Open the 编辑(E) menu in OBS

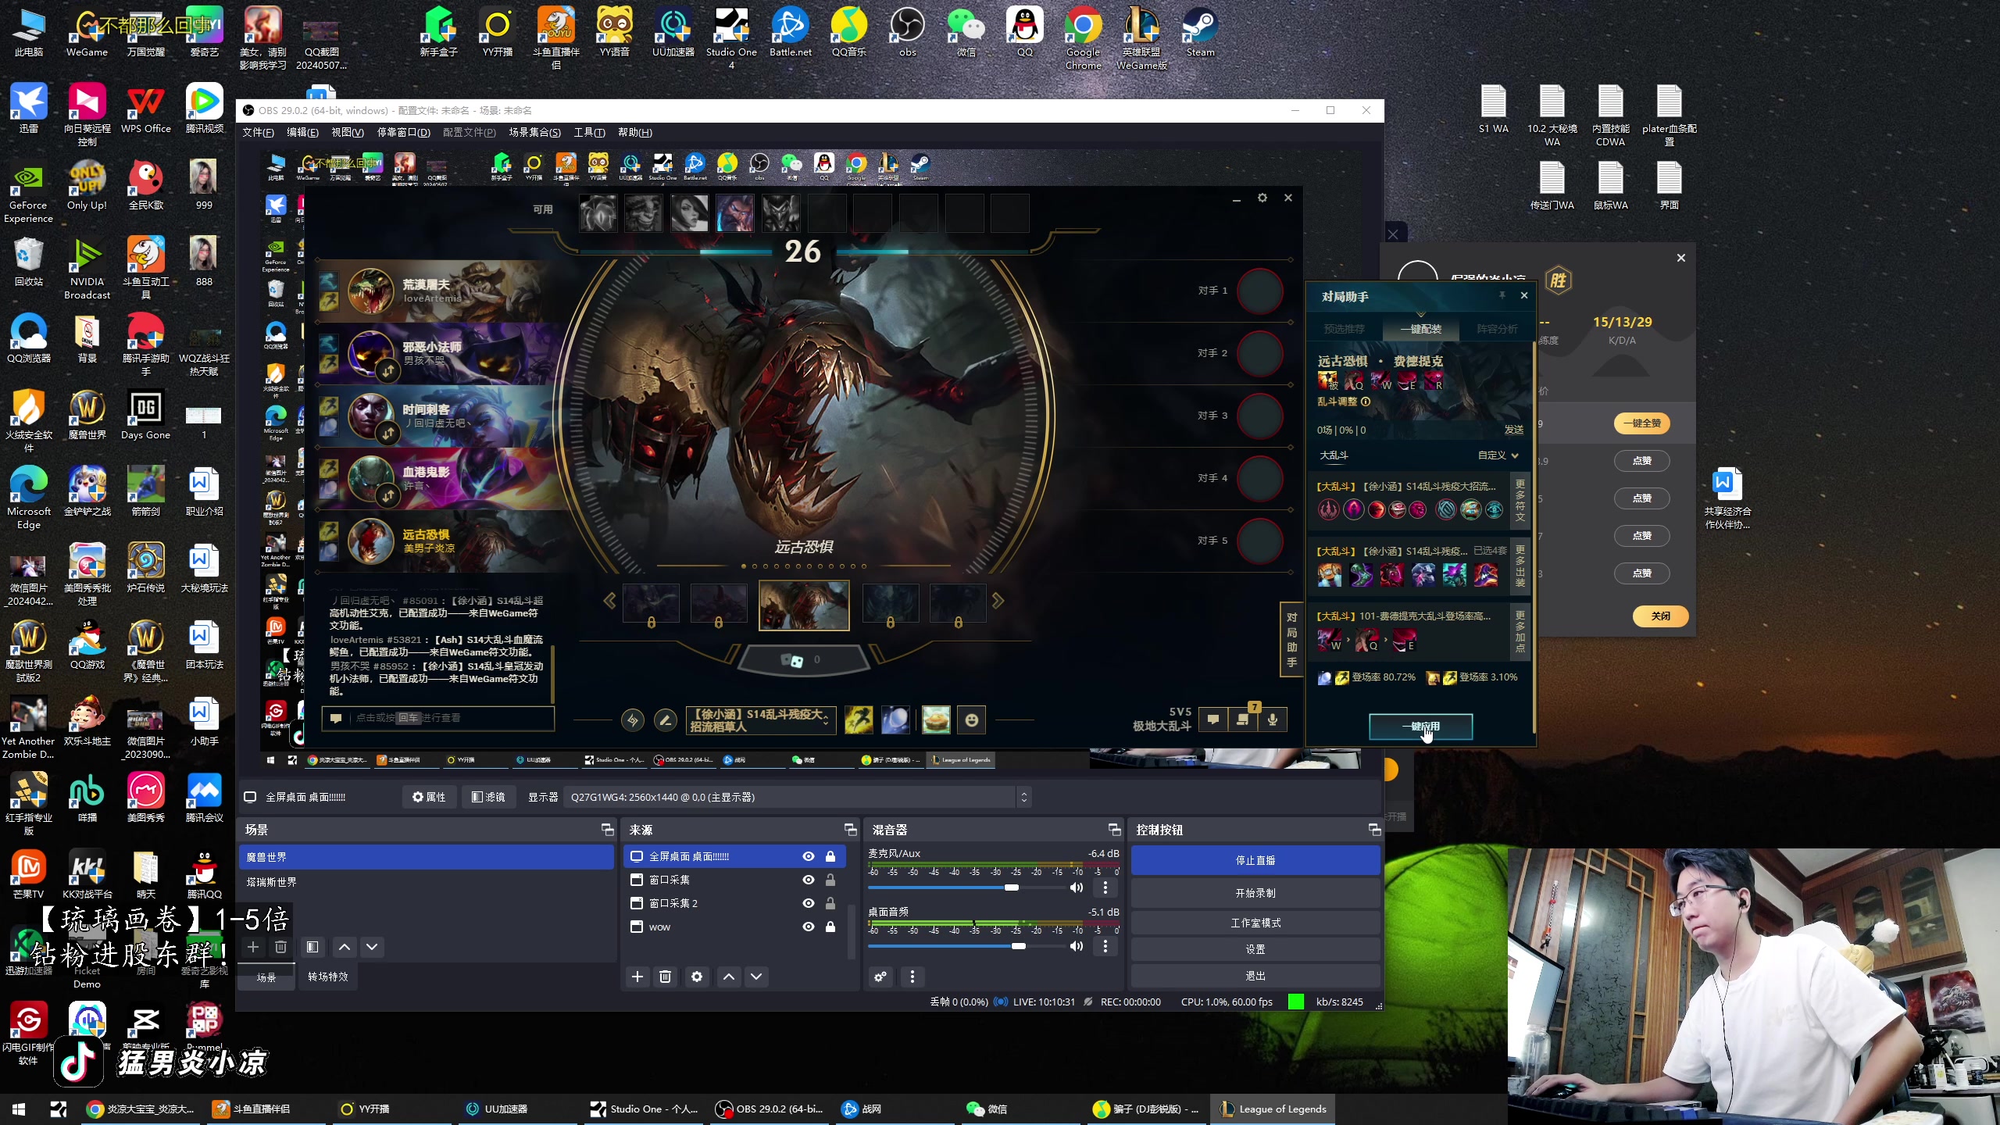click(x=302, y=133)
